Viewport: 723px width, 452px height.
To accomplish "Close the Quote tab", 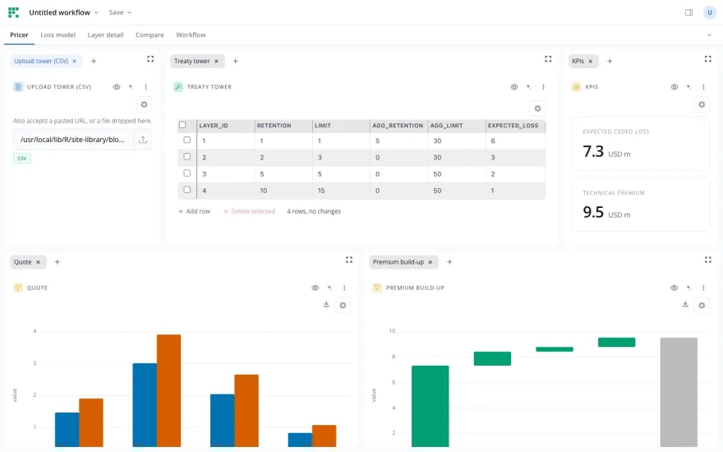I will pyautogui.click(x=39, y=262).
